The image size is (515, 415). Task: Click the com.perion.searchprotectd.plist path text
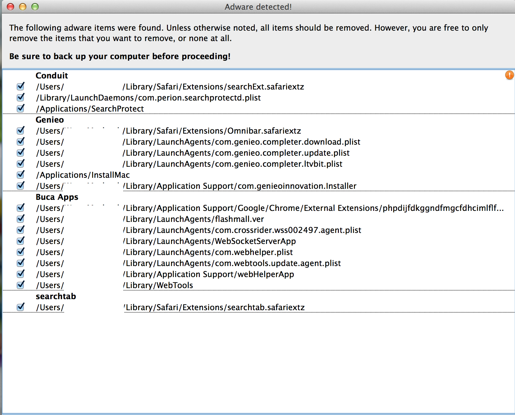coord(148,98)
